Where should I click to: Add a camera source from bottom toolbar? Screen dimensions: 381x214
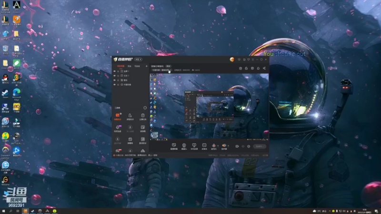tap(184, 146)
